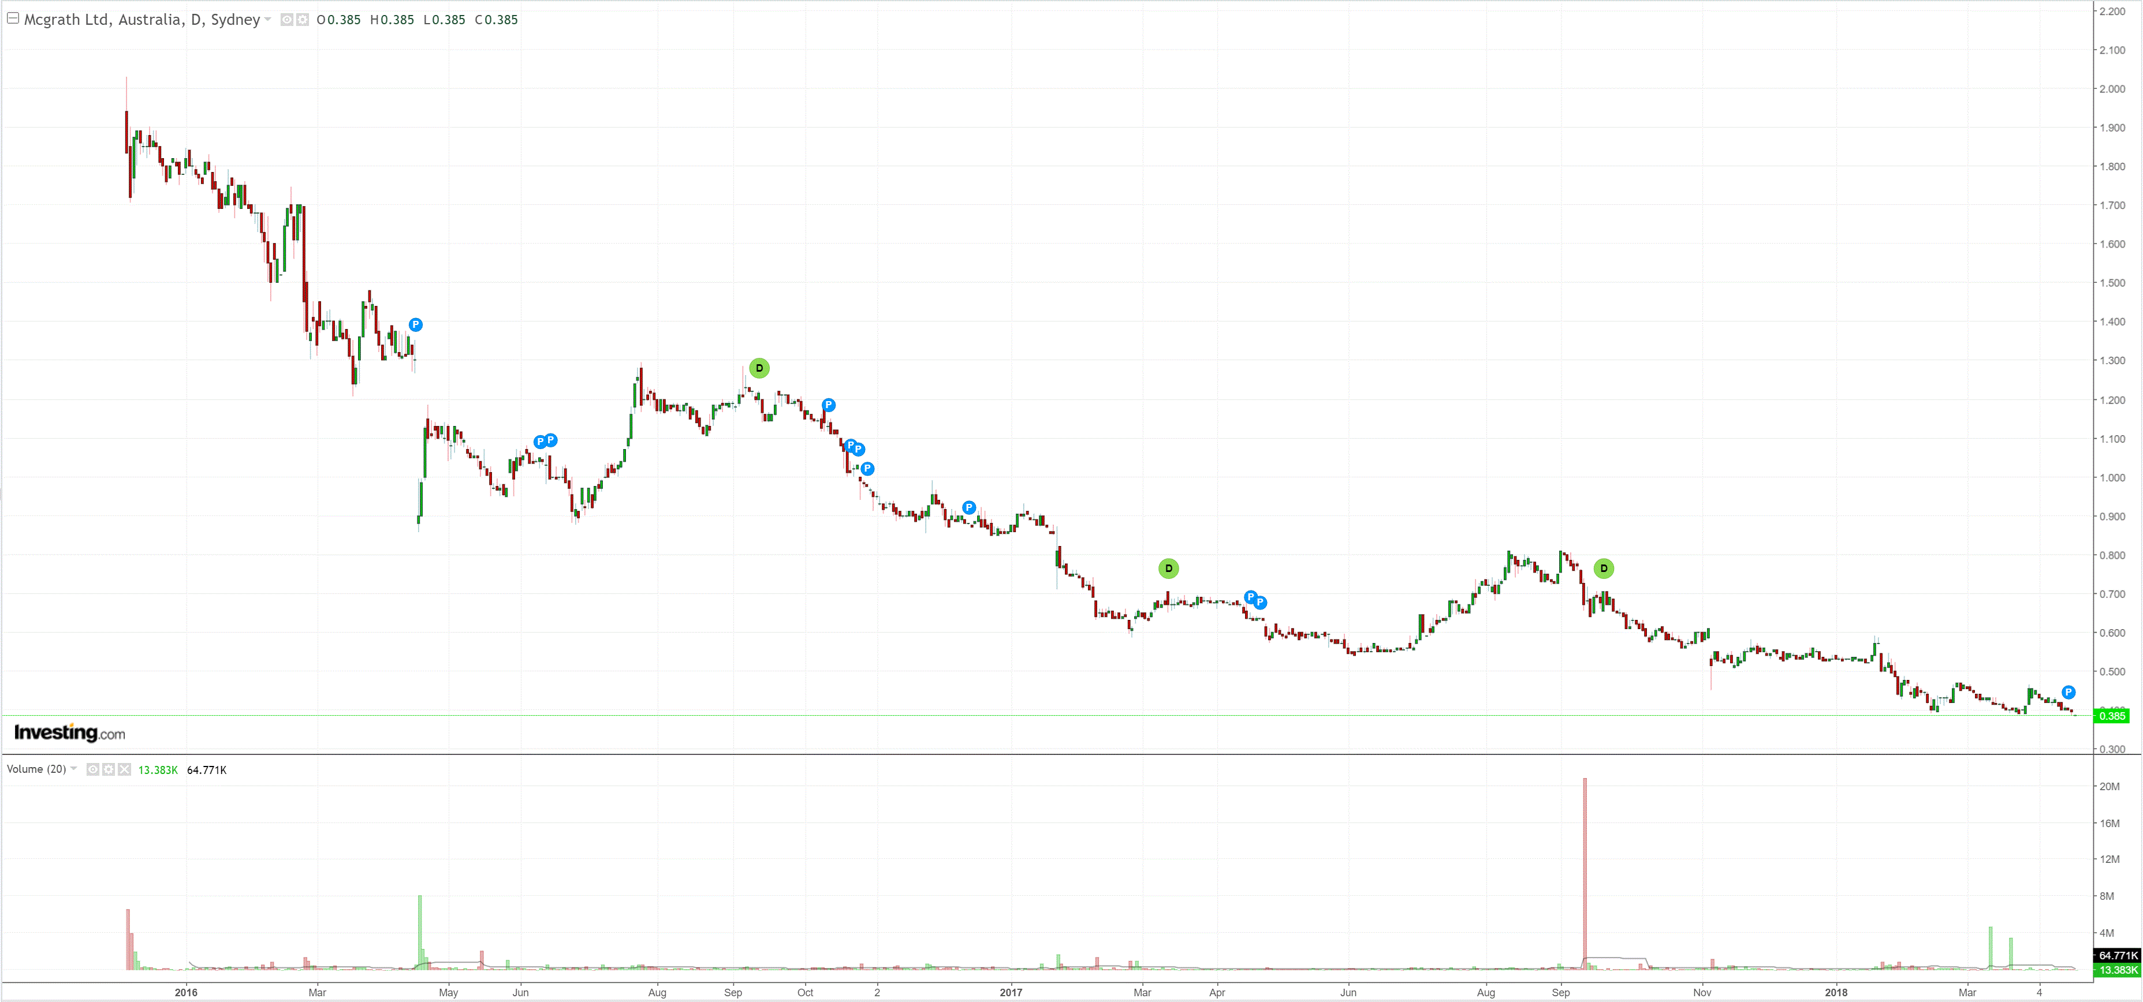Click the green 0.385 current price label
The image size is (2143, 1002).
(x=2111, y=715)
